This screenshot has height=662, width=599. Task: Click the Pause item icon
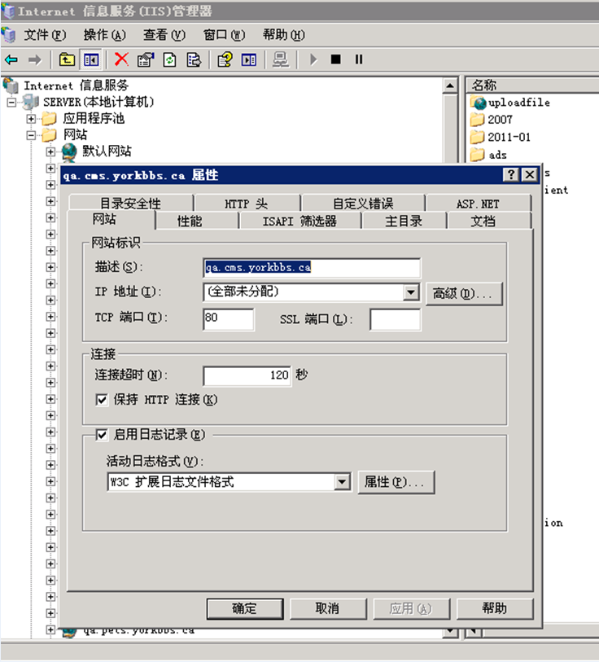[x=359, y=59]
